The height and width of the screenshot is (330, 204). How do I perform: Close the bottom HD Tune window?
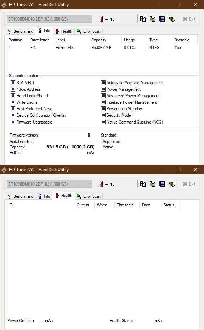point(195,170)
